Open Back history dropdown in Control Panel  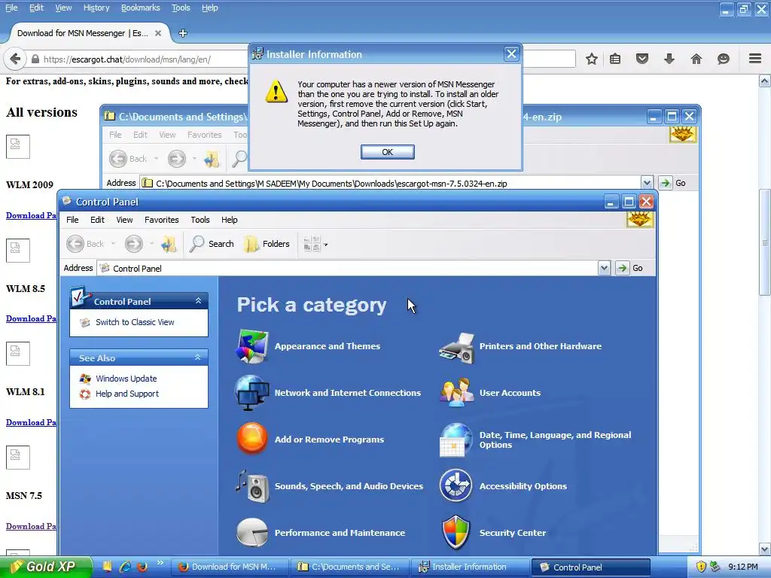click(x=113, y=244)
